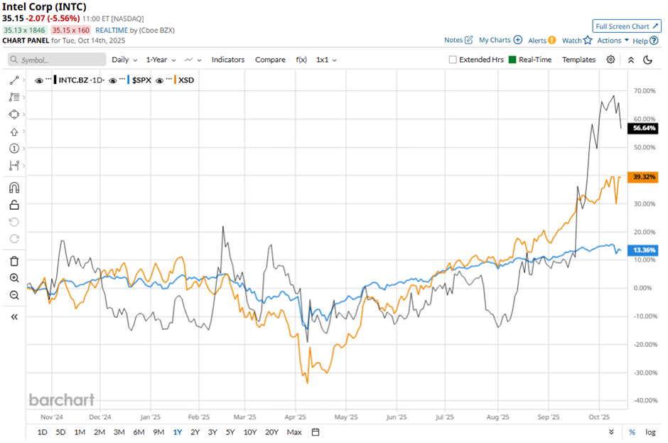This screenshot has width=668, height=443.
Task: Open the Templates button
Action: (x=578, y=60)
